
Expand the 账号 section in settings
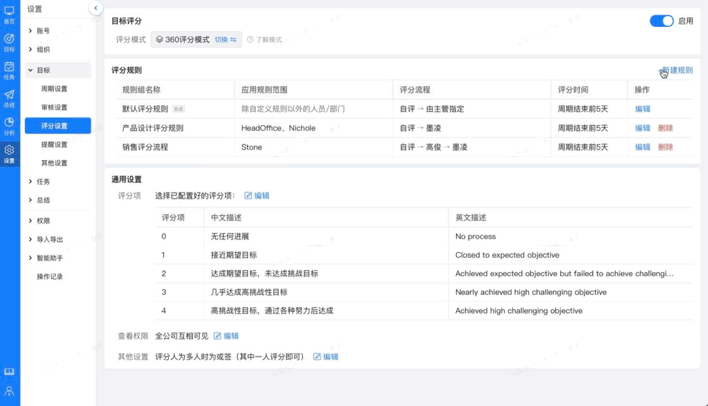pos(43,31)
